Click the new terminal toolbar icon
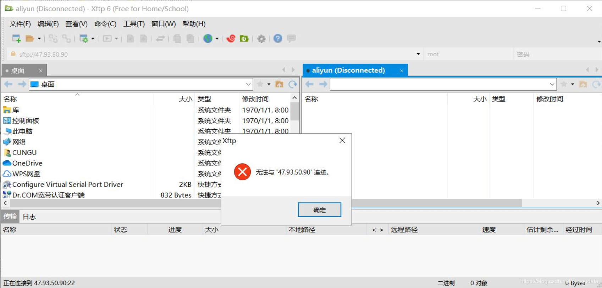 (107, 39)
